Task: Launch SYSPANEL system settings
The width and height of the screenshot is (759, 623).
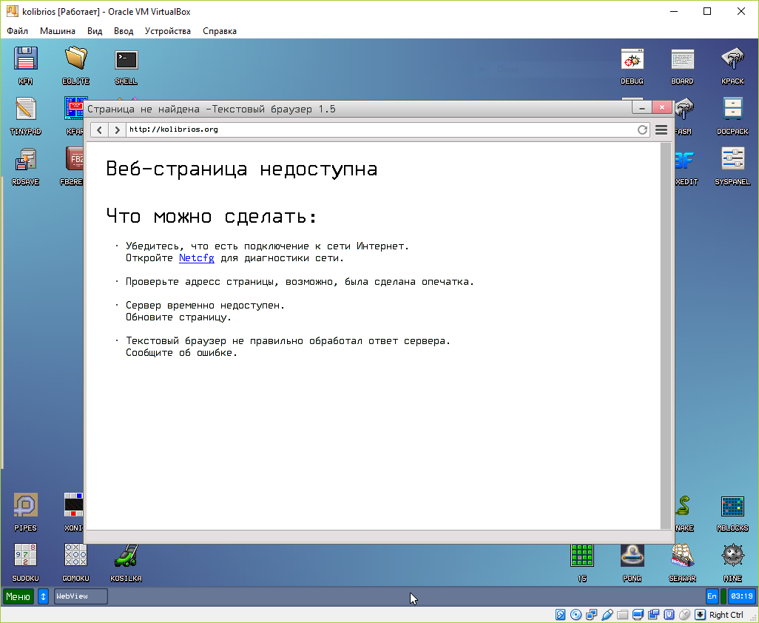Action: (732, 160)
